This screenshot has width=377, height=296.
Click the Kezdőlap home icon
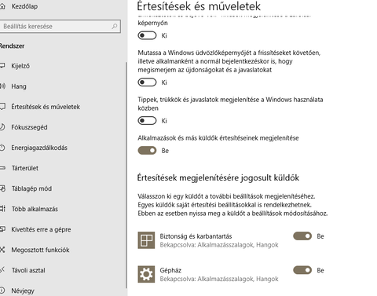point(2,6)
